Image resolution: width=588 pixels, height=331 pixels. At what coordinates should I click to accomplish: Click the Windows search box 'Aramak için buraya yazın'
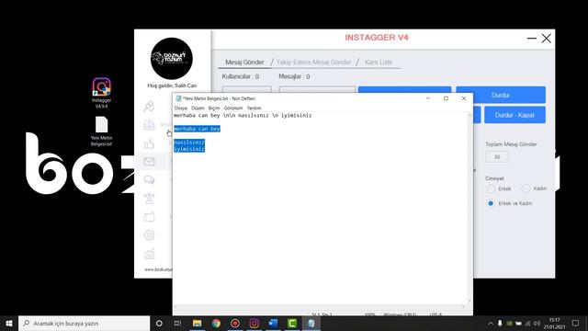84,323
